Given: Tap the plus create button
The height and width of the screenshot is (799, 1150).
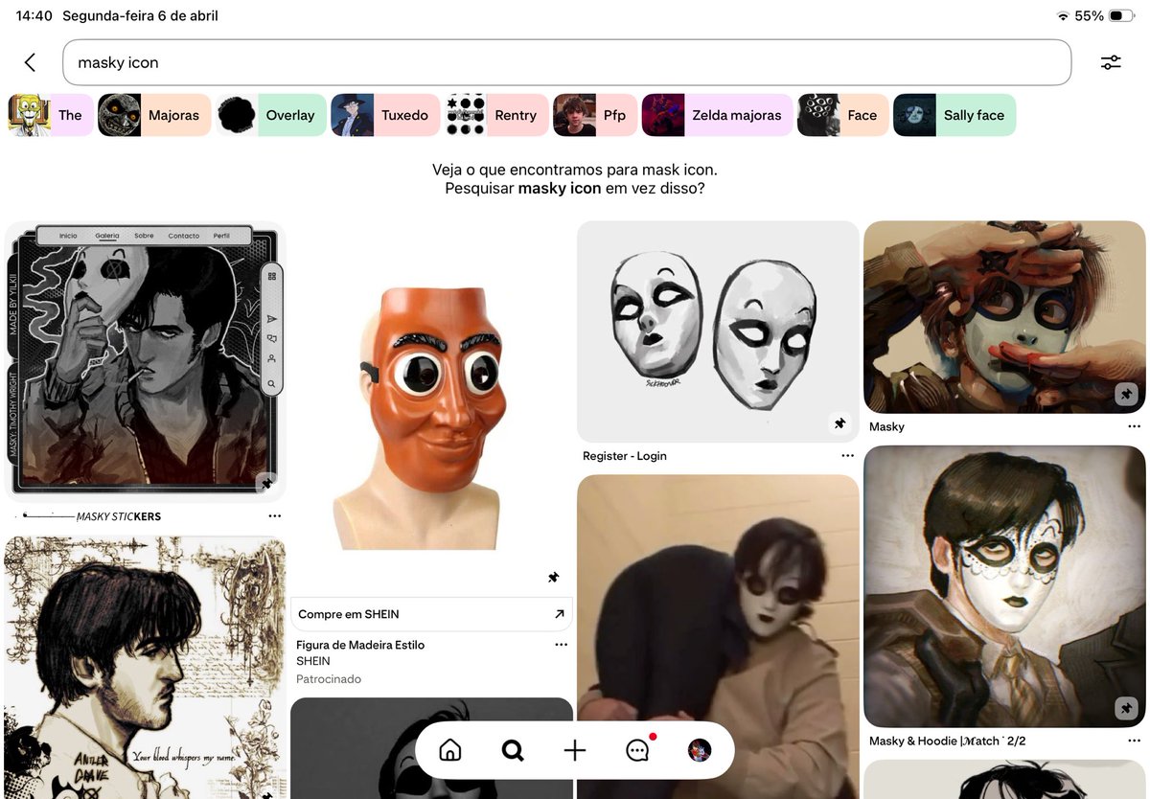Looking at the screenshot, I should 575,750.
